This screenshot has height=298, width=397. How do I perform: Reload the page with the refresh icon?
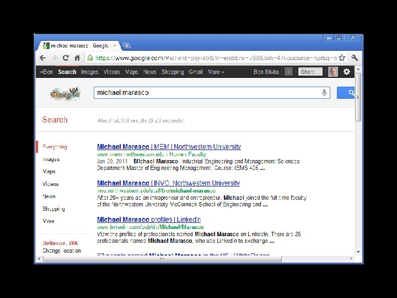click(66, 58)
